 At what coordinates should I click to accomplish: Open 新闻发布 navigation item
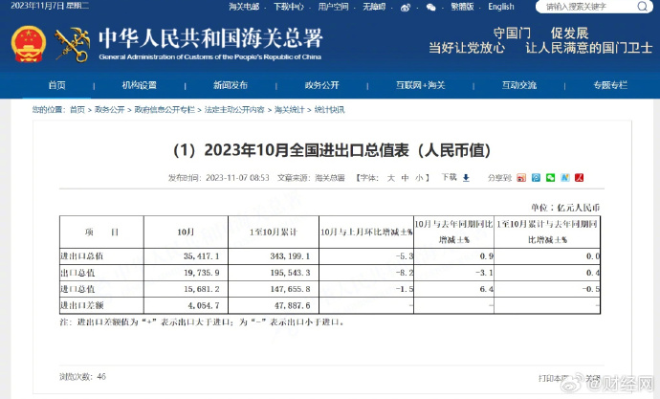[231, 85]
